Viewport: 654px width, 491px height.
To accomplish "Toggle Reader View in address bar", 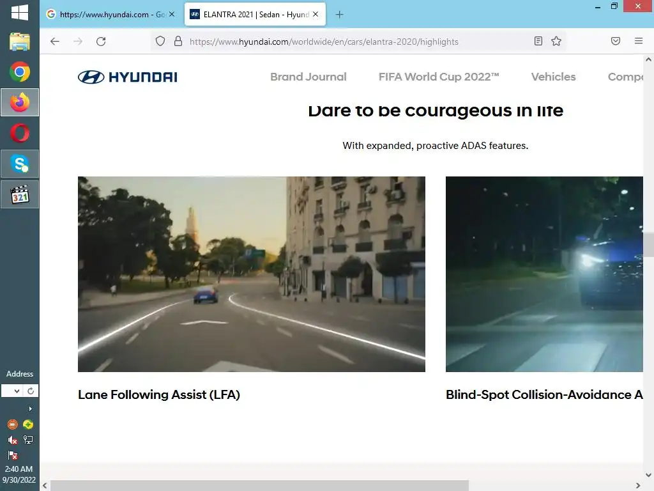I will (x=538, y=41).
